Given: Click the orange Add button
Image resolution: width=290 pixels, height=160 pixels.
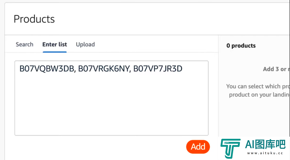Looking at the screenshot, I should tap(198, 147).
